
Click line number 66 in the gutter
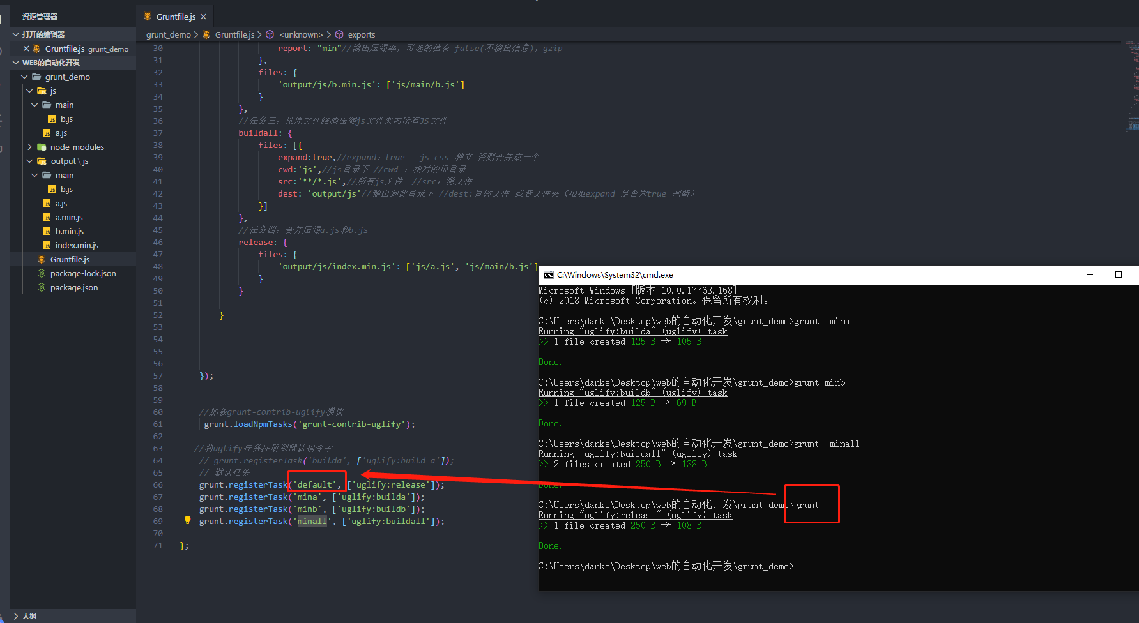click(x=158, y=485)
